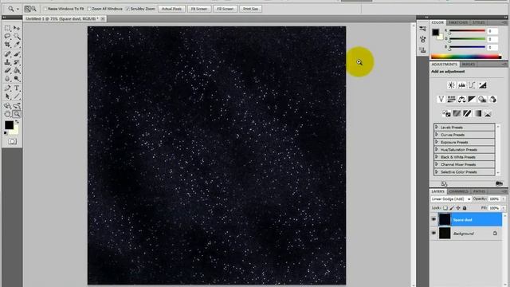Image resolution: width=510 pixels, height=287 pixels.
Task: Toggle lock all padlock in Layers panel
Action: 465,207
